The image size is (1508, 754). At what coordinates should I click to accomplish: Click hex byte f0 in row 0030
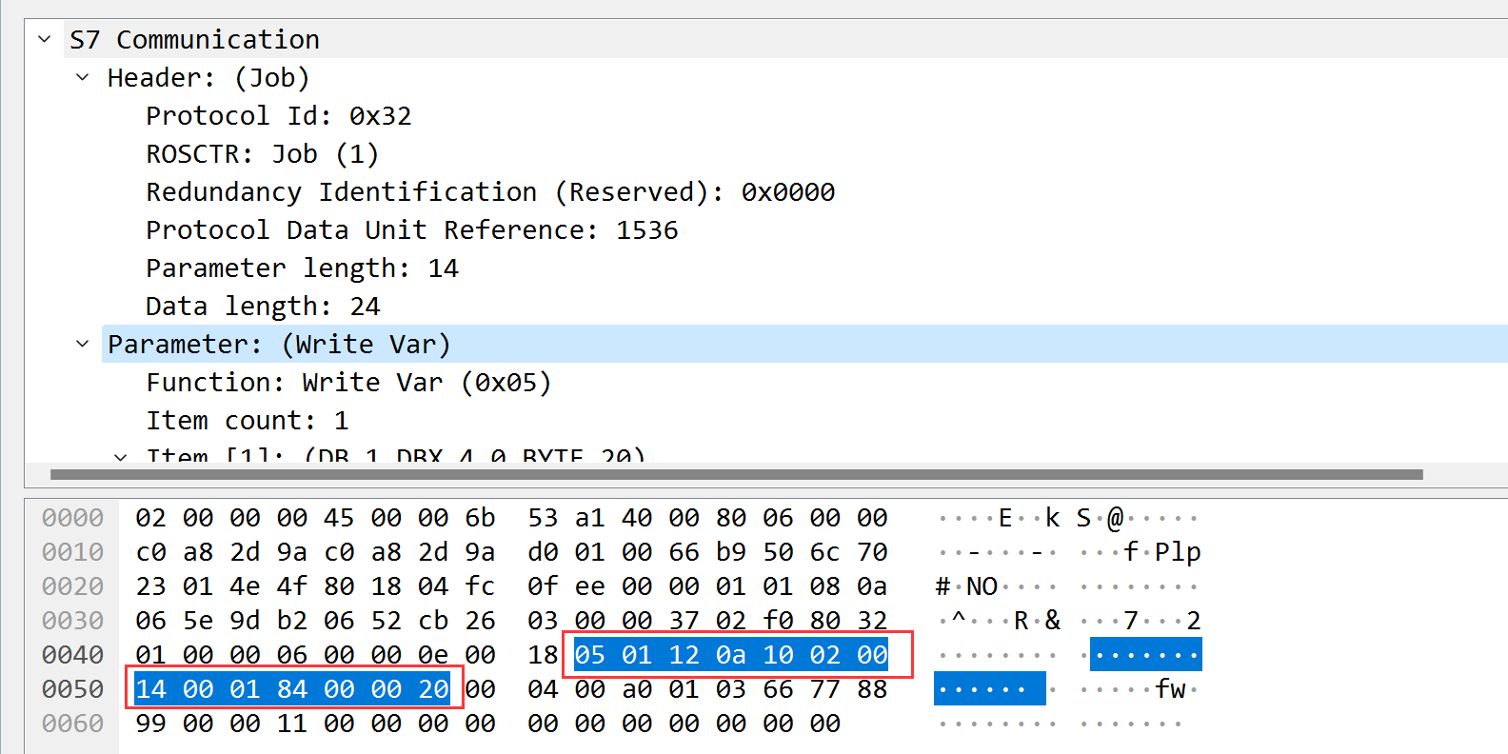(778, 621)
